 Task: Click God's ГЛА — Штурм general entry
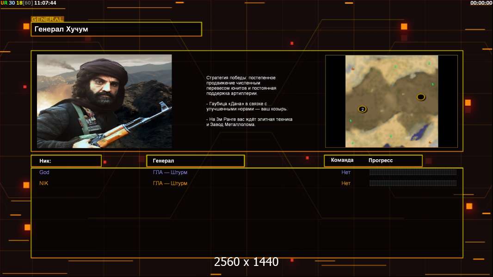tap(170, 172)
